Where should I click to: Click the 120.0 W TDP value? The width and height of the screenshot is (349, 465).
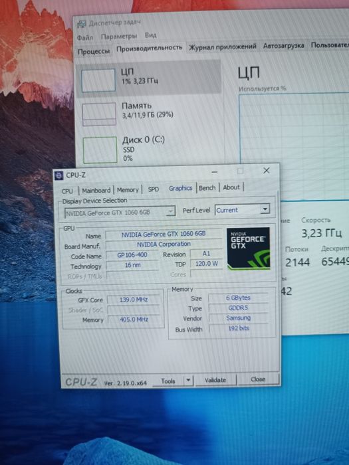(206, 264)
